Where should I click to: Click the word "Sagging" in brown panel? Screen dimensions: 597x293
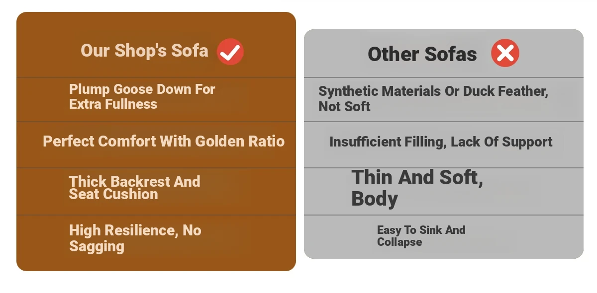(97, 246)
